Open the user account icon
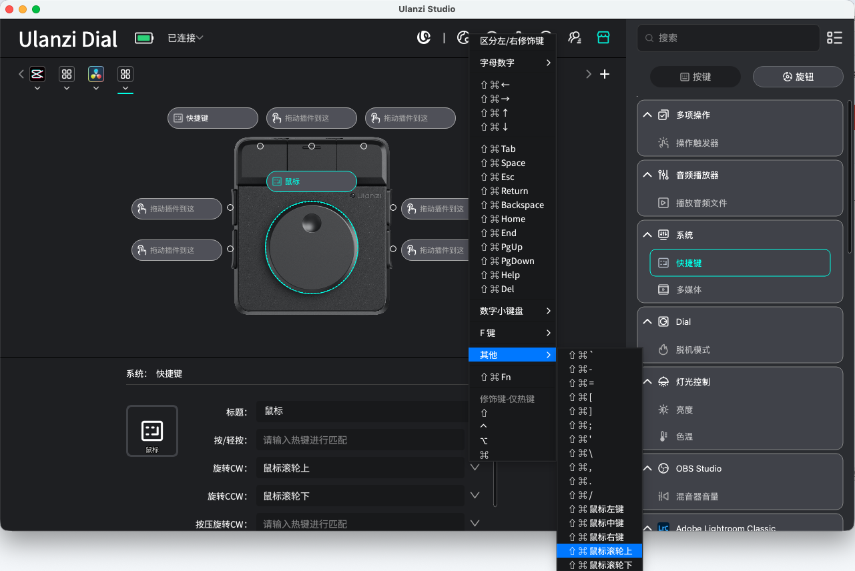 pos(575,37)
